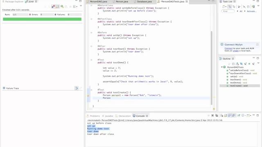Image resolution: width=262 pixels, height=147 pixels.
Task: Select setUpBeforeClass() in the Outline
Action: pos(239,70)
